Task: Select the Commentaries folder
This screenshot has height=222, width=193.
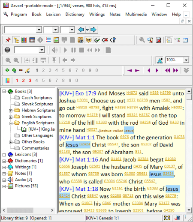Action: coord(35,148)
